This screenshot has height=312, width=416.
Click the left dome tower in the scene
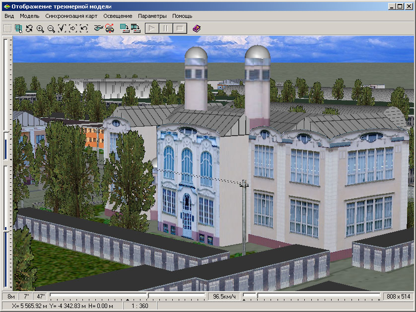click(x=196, y=78)
